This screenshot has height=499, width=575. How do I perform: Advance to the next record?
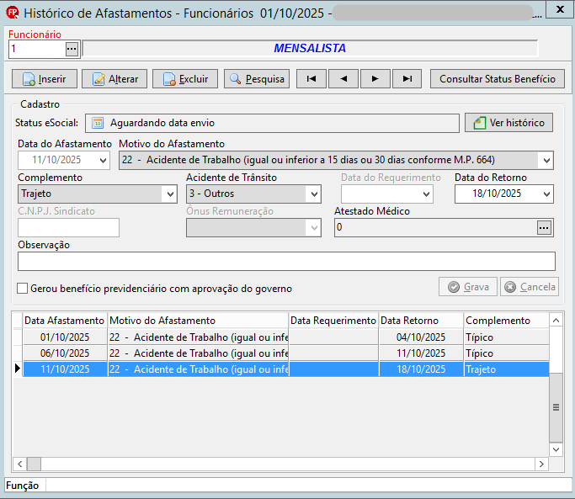point(375,79)
